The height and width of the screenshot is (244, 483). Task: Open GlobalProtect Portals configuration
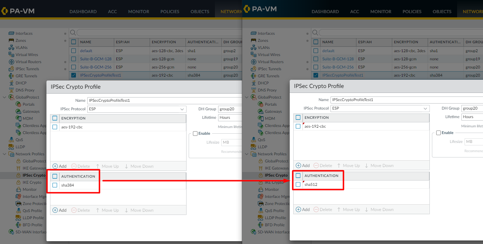[30, 104]
